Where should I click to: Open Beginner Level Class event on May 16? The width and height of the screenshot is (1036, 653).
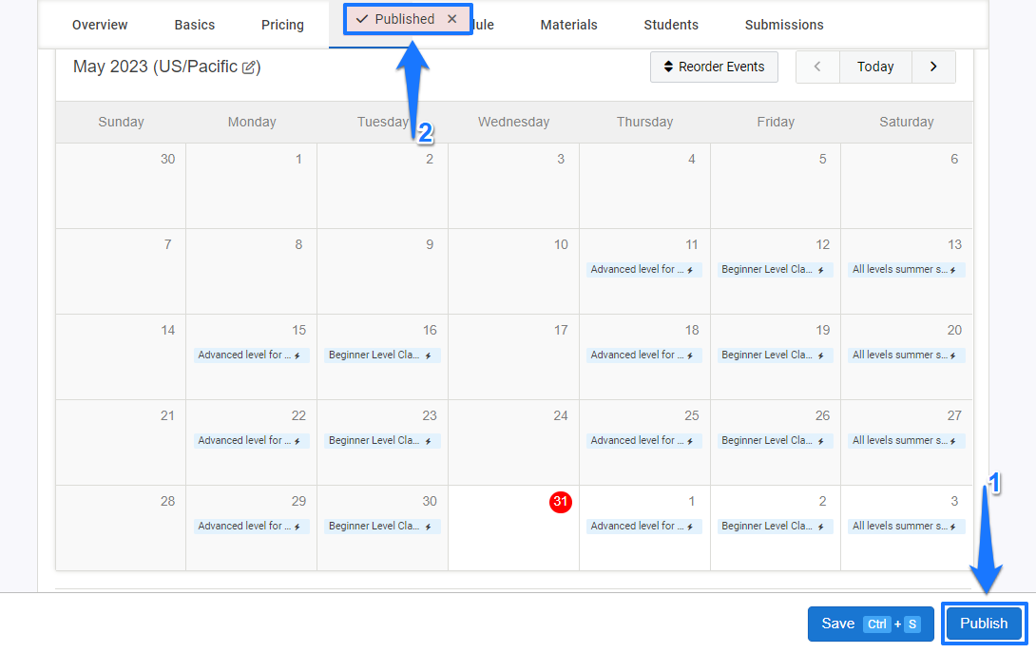tap(382, 355)
